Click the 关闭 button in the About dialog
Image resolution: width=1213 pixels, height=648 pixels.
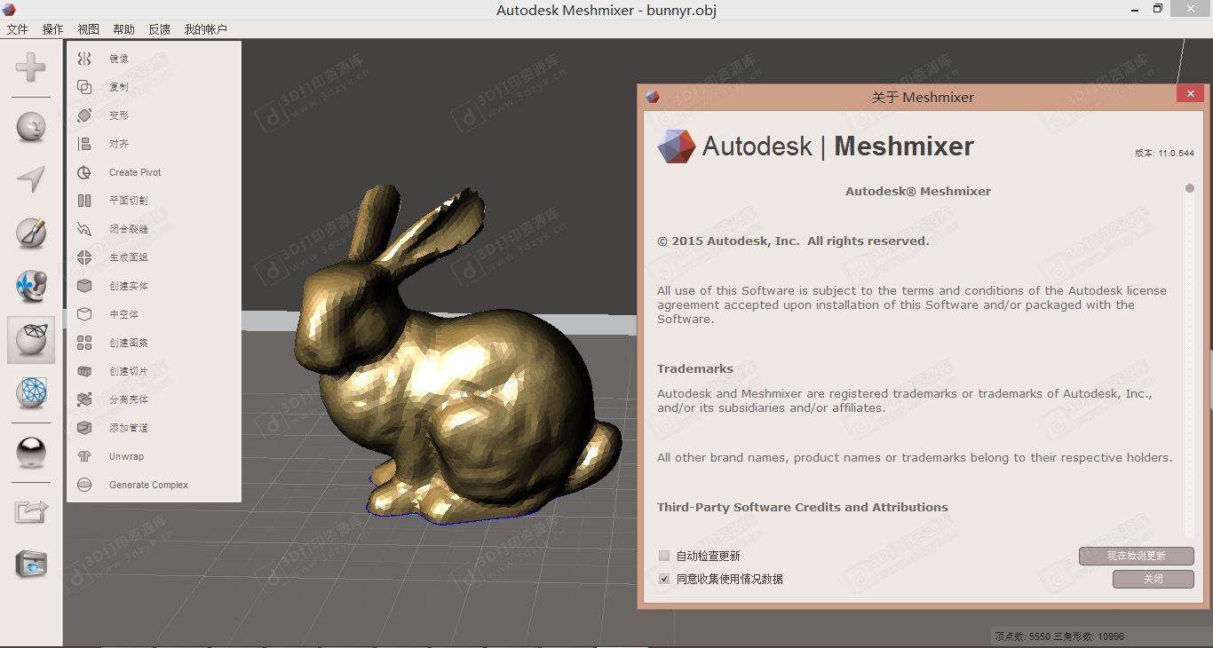point(1153,579)
